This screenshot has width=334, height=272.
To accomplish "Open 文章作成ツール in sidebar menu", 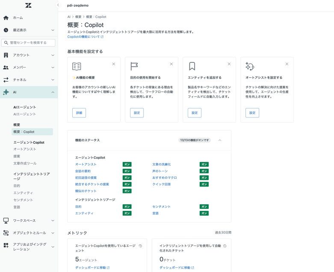I will [x=25, y=164].
